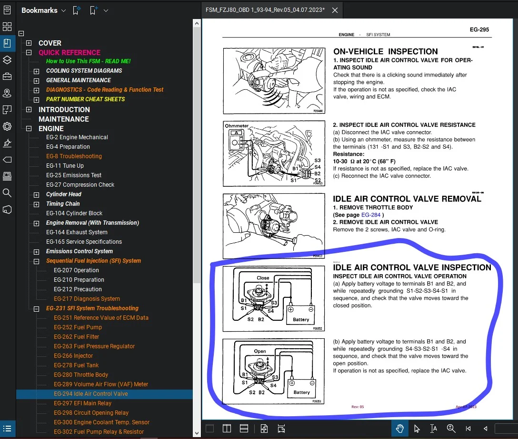This screenshot has width=518, height=439.
Task: Select the Bookmarks panel icon in sidebar
Action: (7, 43)
